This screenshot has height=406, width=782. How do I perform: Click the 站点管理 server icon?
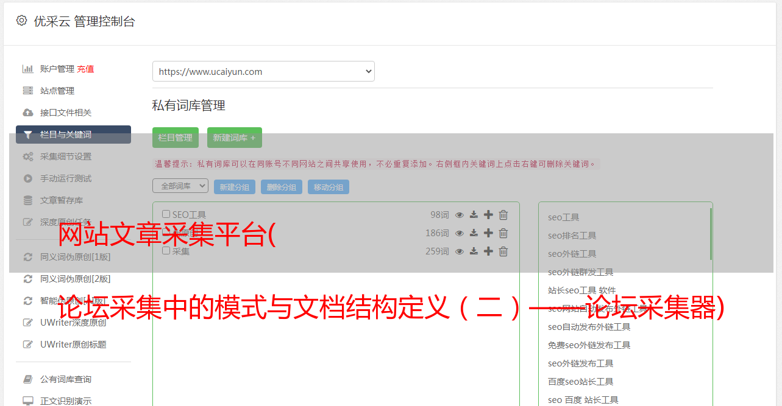tap(28, 91)
